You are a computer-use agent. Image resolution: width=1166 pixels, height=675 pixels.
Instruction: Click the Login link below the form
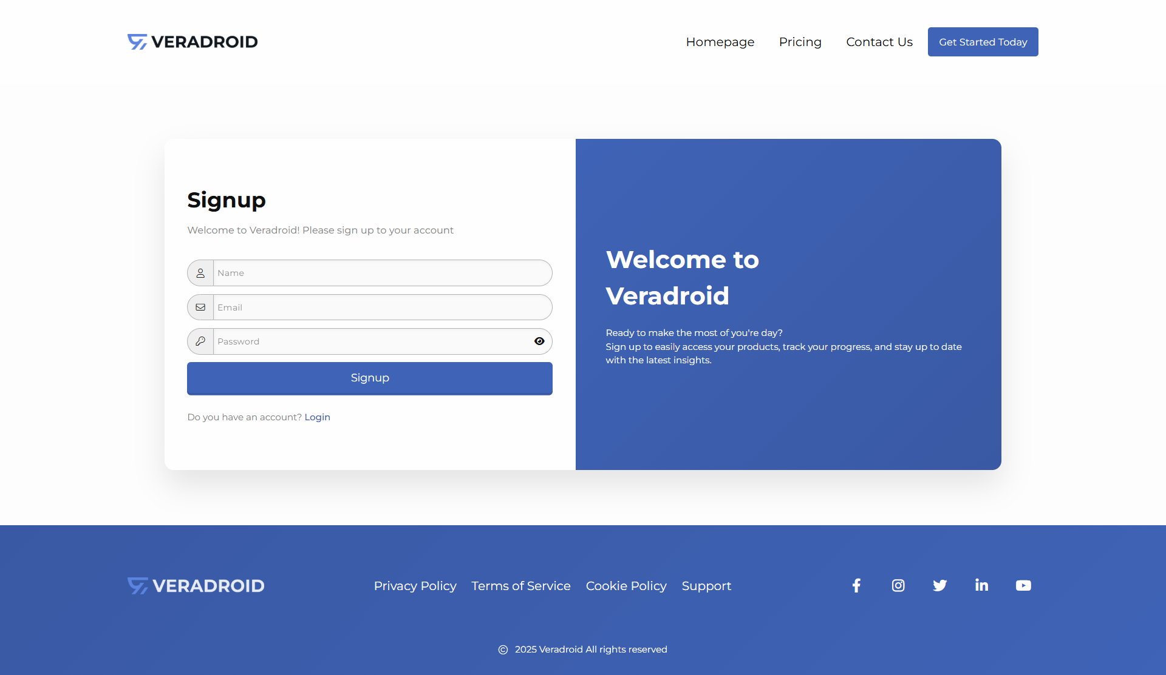[x=317, y=417]
